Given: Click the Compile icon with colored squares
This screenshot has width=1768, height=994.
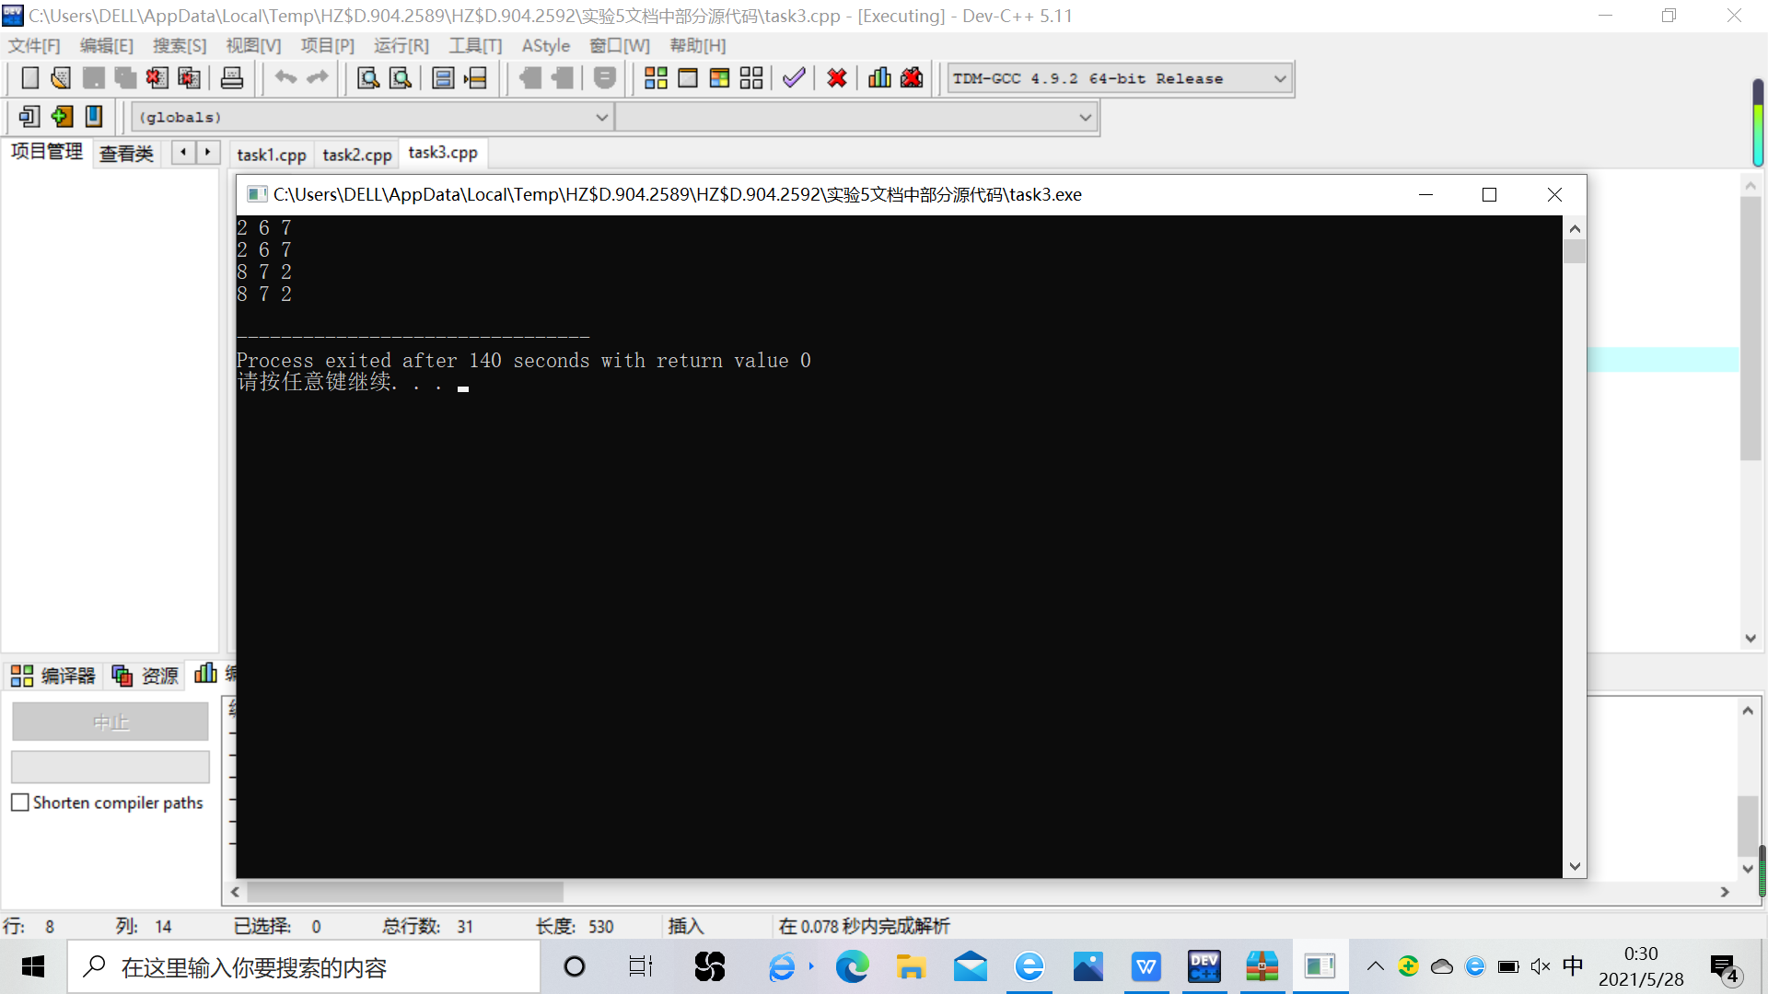Looking at the screenshot, I should click(x=656, y=78).
